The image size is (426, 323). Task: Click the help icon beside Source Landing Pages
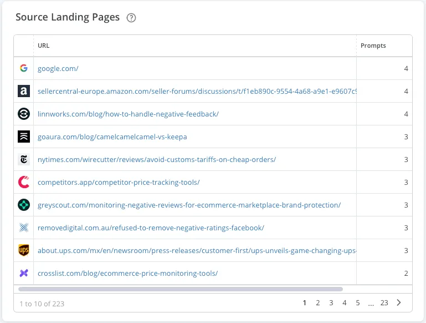pos(131,18)
